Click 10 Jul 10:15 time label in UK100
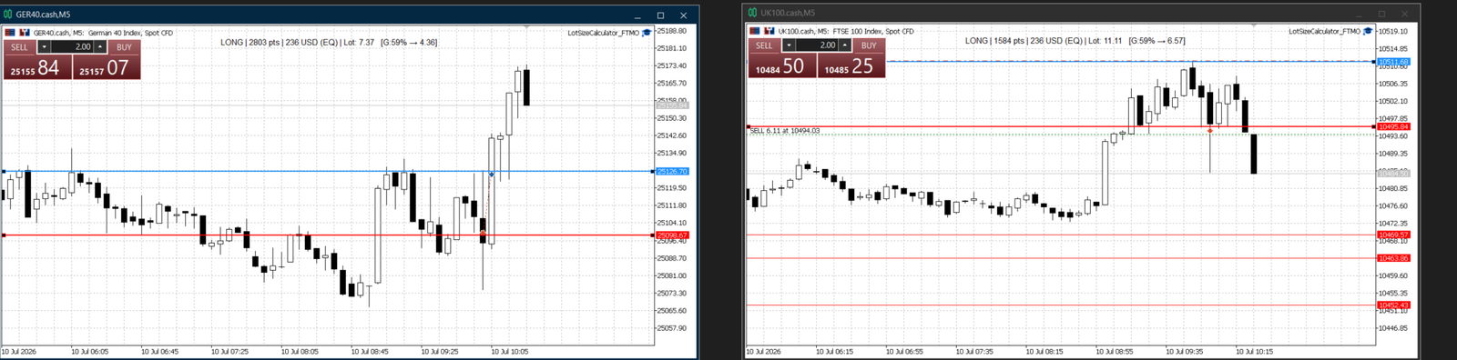Viewport: 1457px width, 360px height. click(x=1254, y=351)
